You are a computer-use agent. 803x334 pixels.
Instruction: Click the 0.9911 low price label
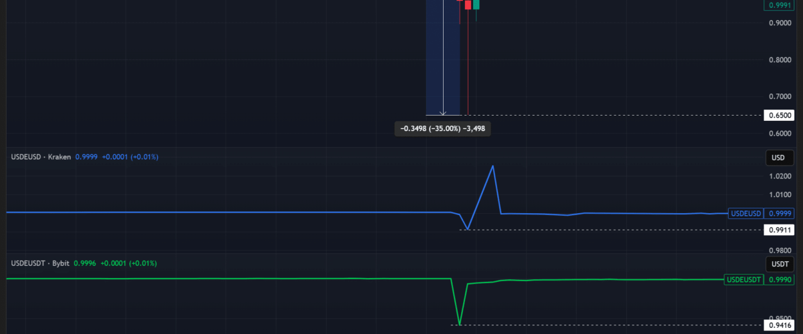tap(779, 230)
